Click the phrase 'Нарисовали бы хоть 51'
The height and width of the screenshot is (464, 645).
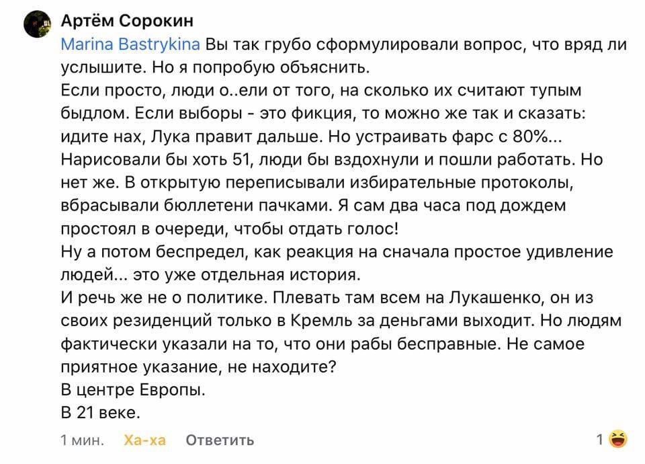(x=156, y=159)
